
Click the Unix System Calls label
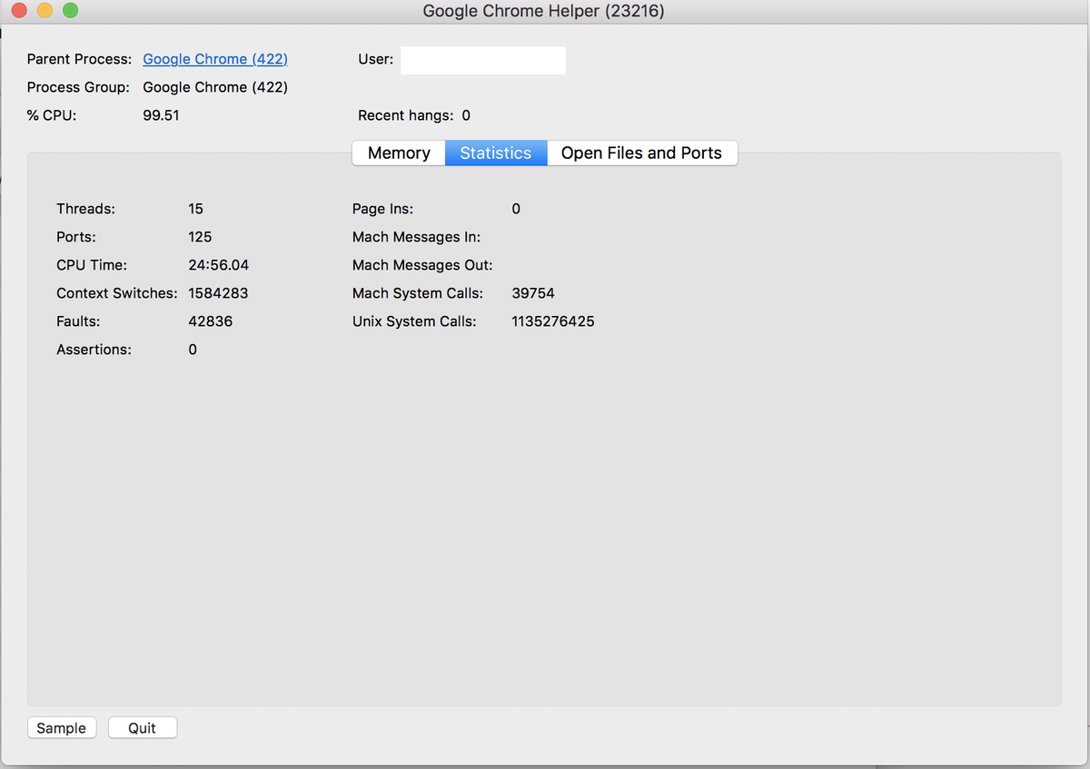(414, 321)
